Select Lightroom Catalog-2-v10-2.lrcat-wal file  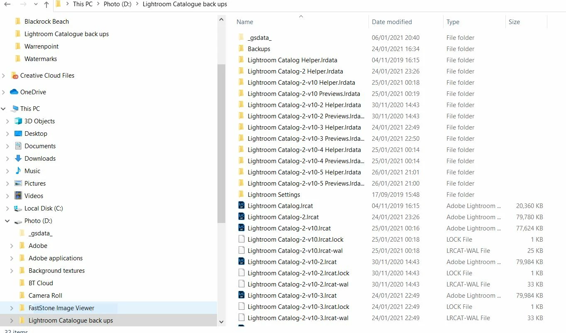(x=298, y=284)
